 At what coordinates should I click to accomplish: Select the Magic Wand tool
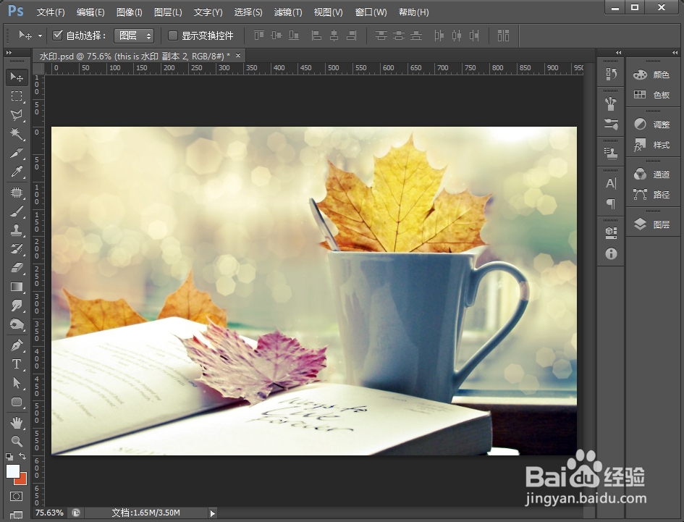pos(17,133)
